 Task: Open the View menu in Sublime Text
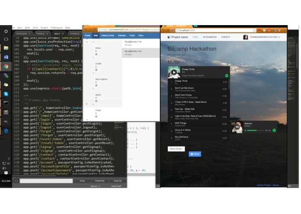point(19,28)
